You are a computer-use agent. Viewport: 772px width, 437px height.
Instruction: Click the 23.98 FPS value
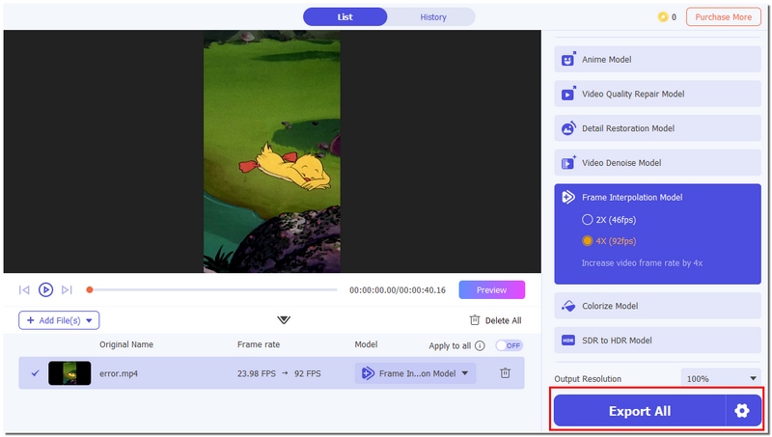256,373
